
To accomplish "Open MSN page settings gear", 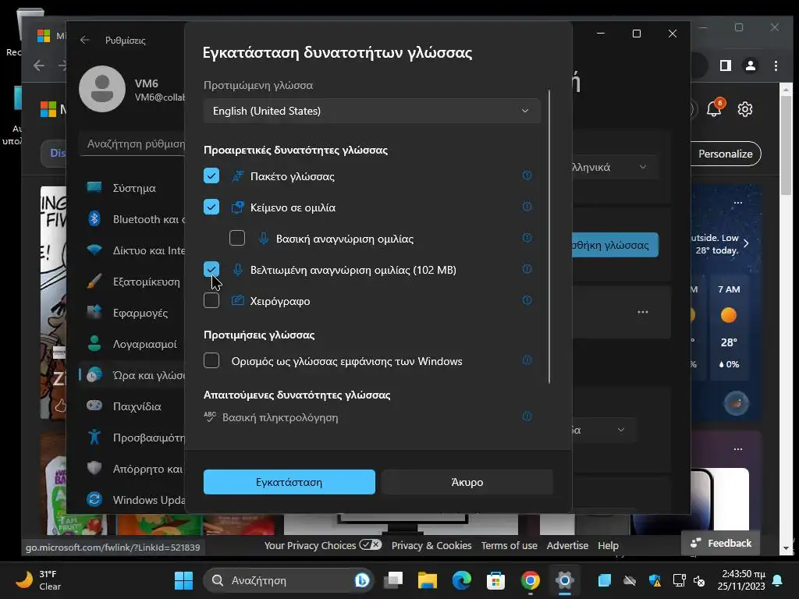I will (745, 109).
